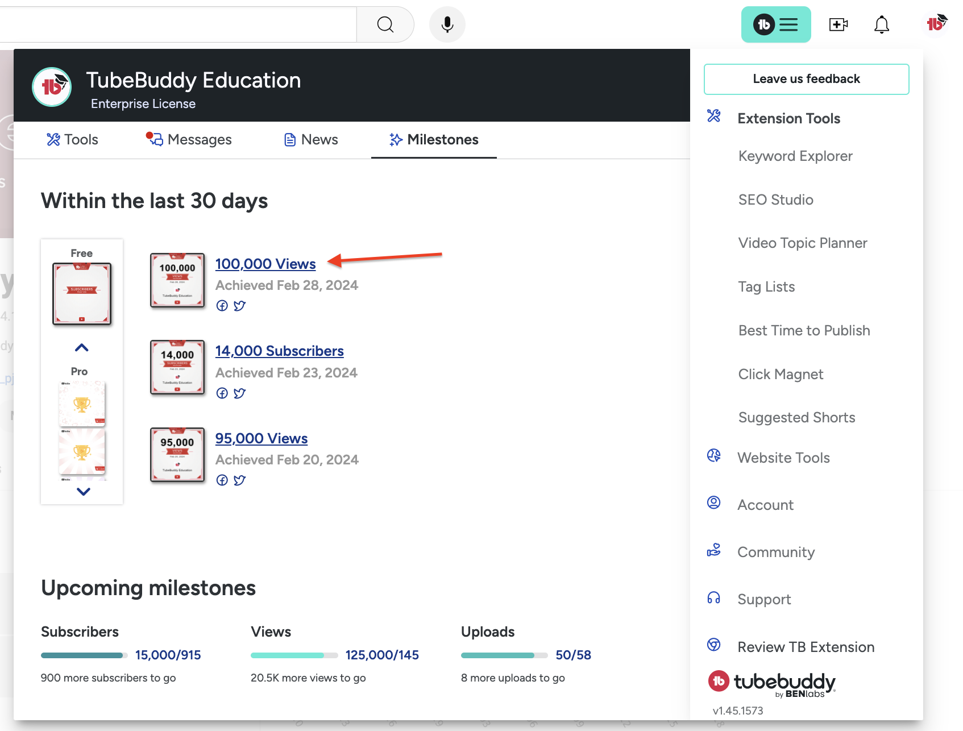Click the Community hand icon

pos(713,550)
